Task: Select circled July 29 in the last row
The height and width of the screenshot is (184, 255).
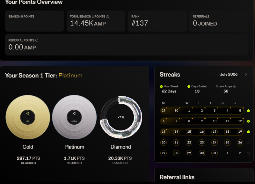Action: pos(189,153)
